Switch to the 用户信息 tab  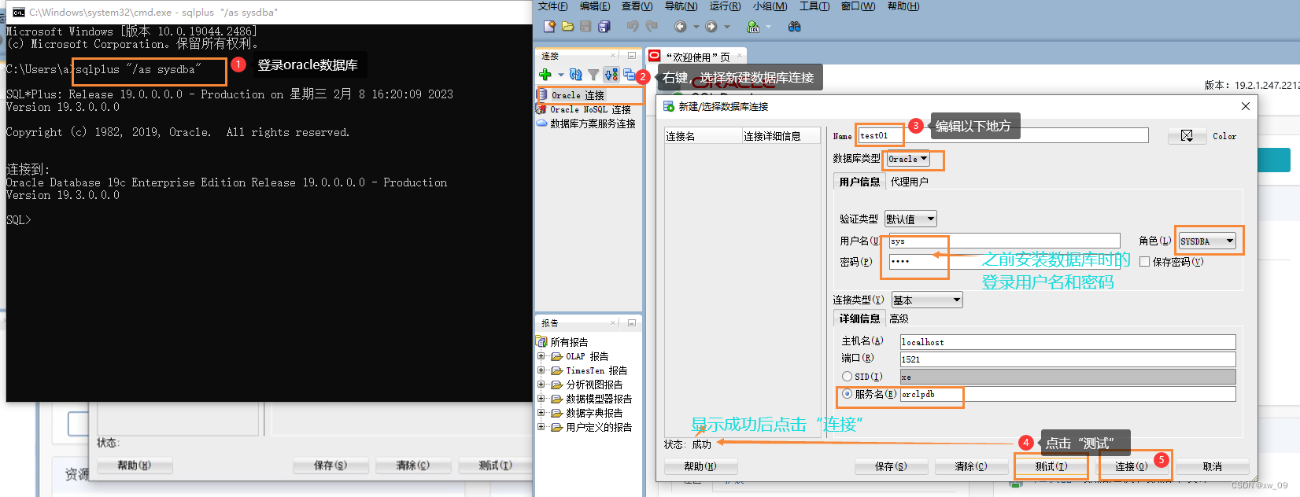click(x=859, y=182)
